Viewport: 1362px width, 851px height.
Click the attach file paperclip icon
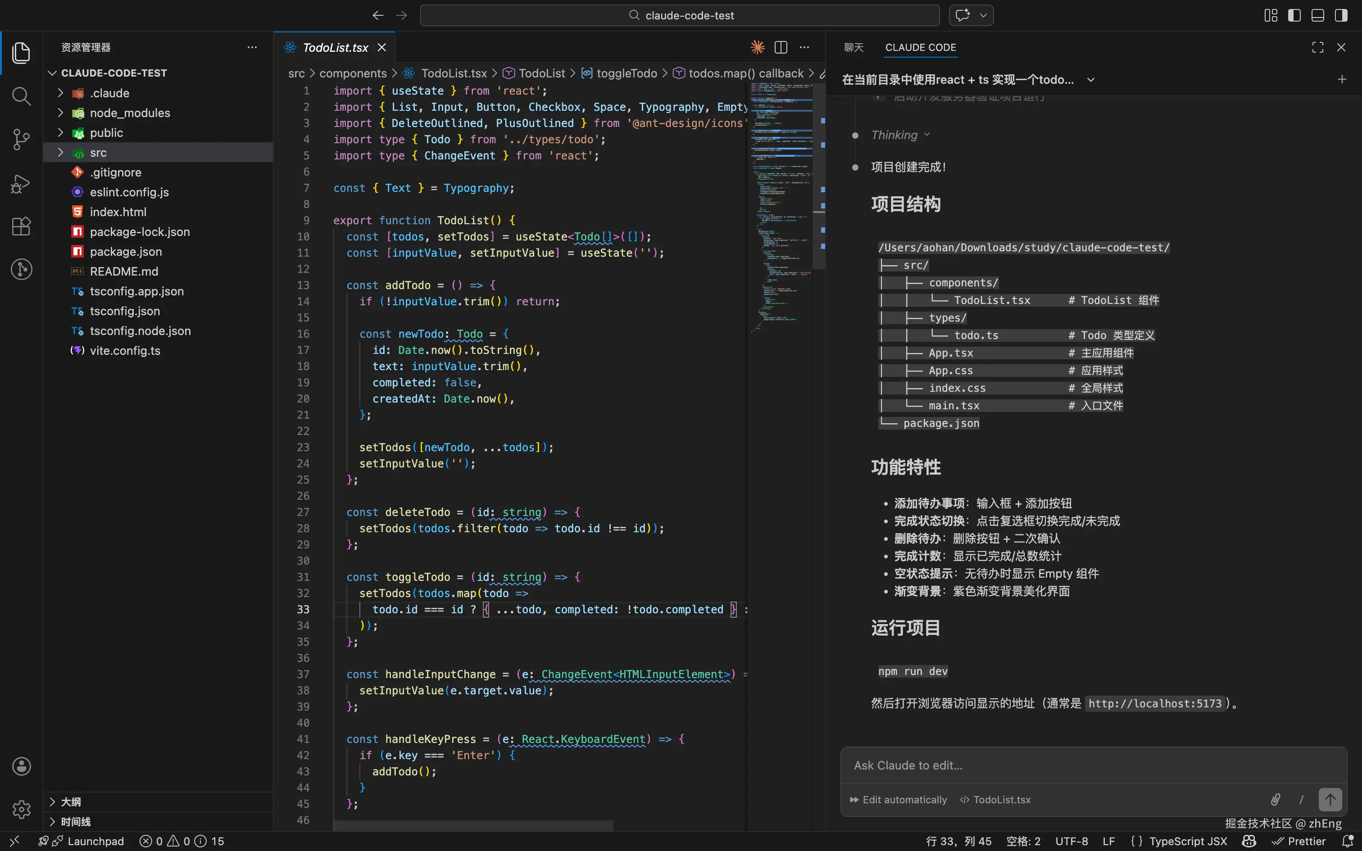tap(1276, 799)
